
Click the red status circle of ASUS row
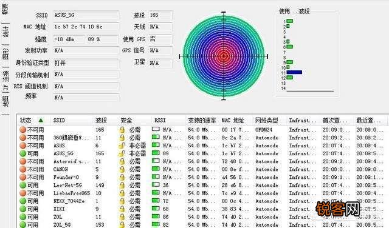23,146
